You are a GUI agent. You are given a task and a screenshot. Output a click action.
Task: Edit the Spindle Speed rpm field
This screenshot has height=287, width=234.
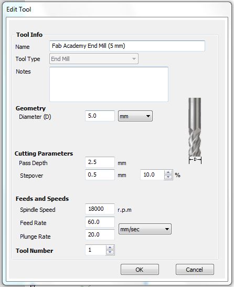click(100, 209)
